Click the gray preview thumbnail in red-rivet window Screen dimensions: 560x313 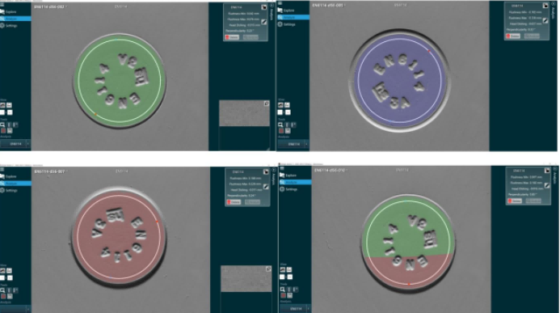[246, 278]
